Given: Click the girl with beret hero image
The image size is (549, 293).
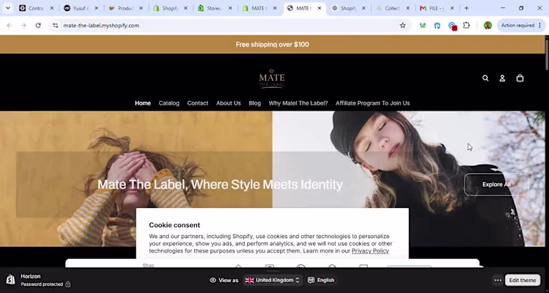Looking at the screenshot, I should click(408, 178).
